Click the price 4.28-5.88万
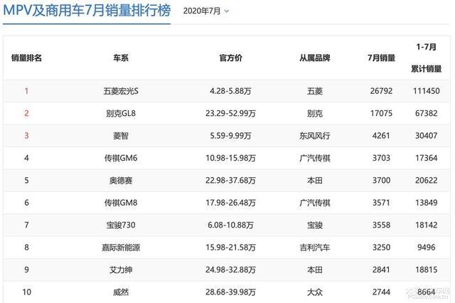This screenshot has width=455, height=303. (230, 91)
